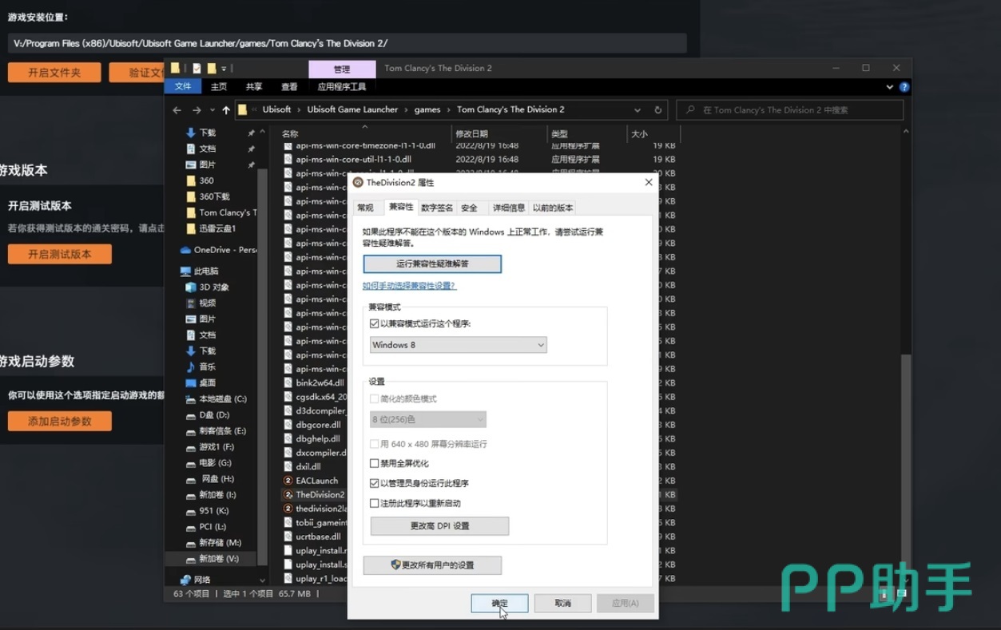The width and height of the screenshot is (1001, 630).
Task: Switch to 安全 tab in properties
Action: (470, 208)
